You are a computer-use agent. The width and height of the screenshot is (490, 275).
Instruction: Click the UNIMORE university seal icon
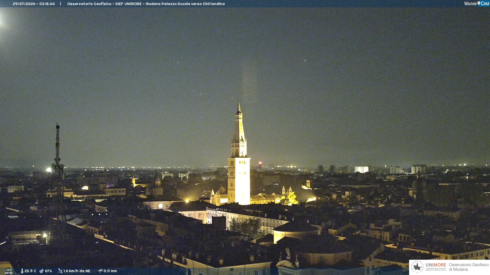[417, 267]
